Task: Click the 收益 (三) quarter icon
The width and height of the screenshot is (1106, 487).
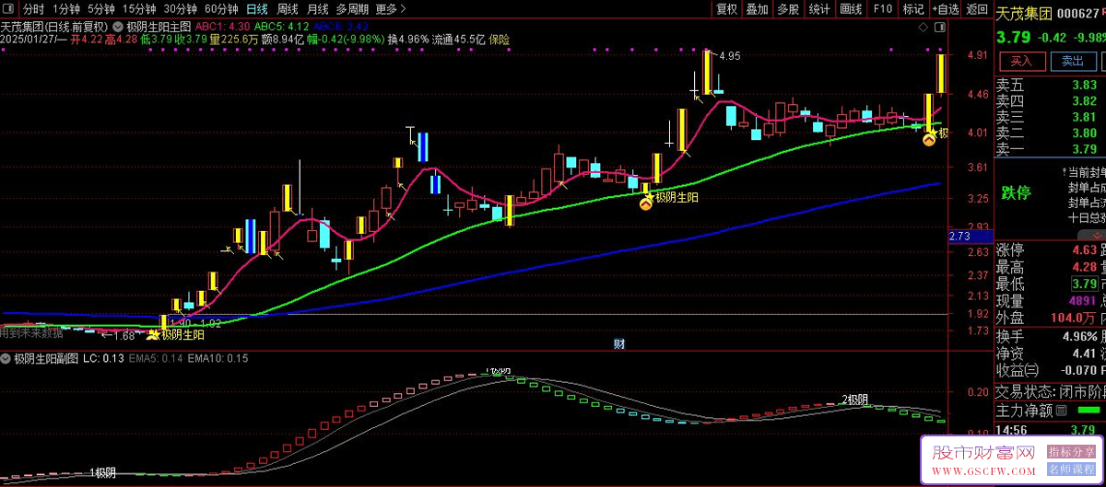Action: coord(1030,370)
